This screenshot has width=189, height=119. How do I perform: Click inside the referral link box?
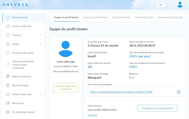[x=135, y=92]
